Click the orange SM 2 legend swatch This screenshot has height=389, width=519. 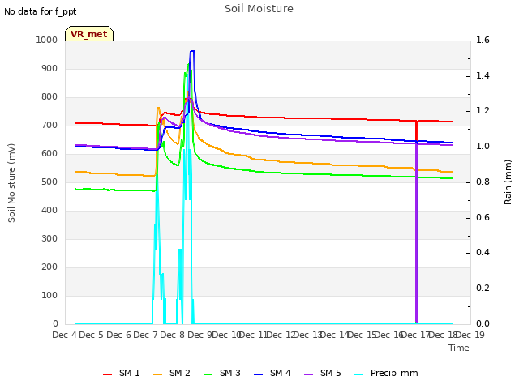click(158, 374)
